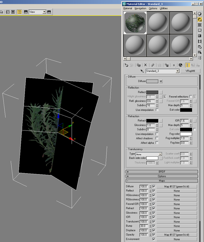The image size is (204, 242).
Task: Open Standard_3 material name dropdown
Action: [x=178, y=71]
